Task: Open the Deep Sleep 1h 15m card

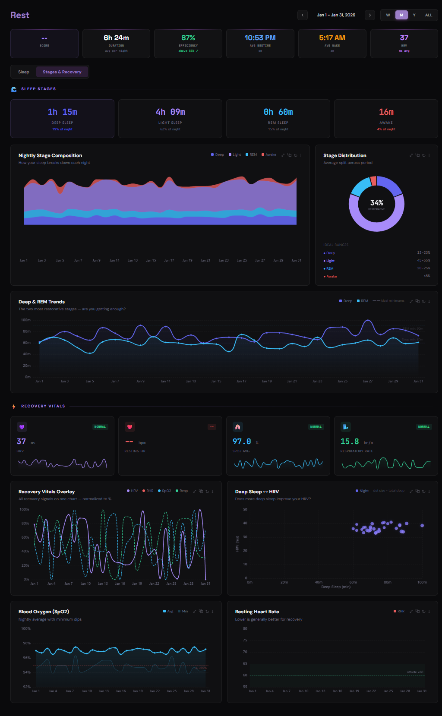Action: tap(62, 119)
